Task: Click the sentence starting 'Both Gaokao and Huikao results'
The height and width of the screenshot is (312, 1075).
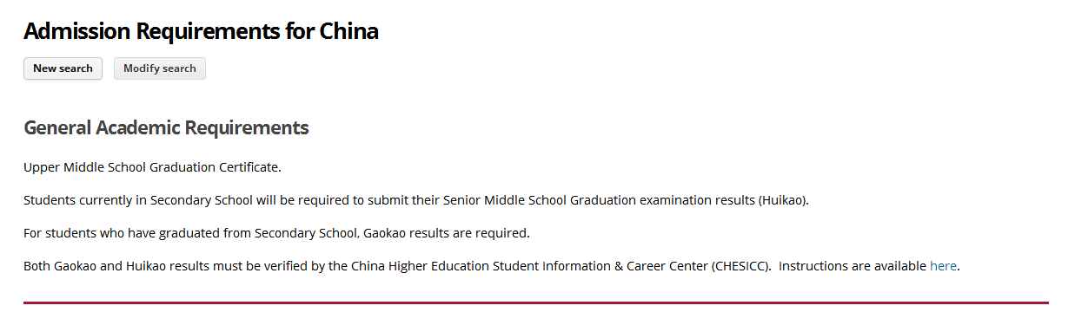Action: (x=492, y=266)
